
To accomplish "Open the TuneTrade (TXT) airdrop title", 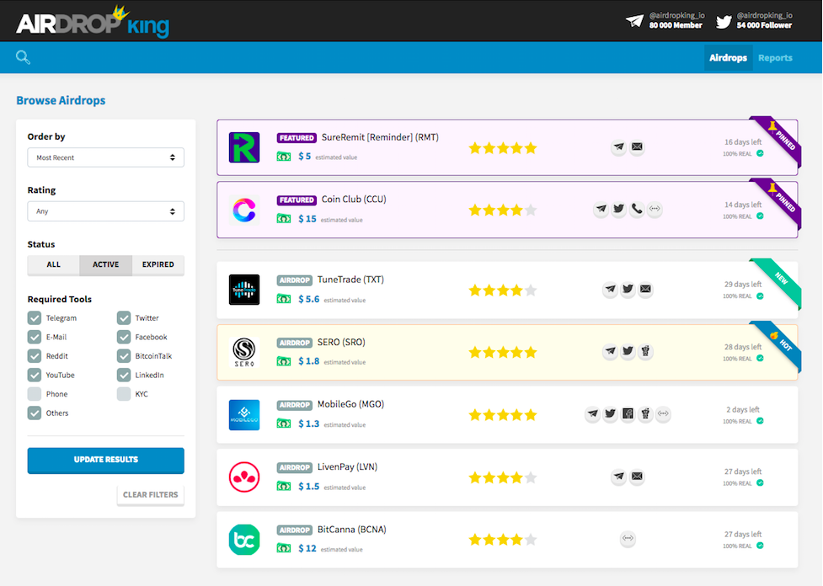I will 350,280.
